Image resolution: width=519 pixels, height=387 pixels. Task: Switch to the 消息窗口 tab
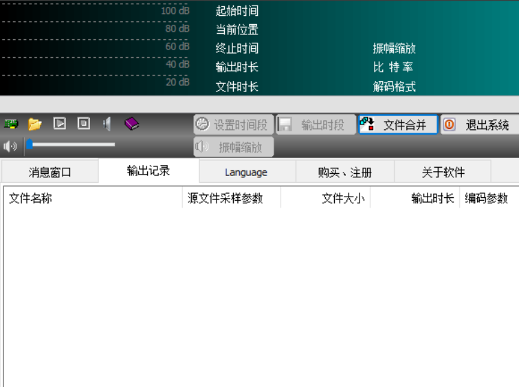(x=50, y=172)
